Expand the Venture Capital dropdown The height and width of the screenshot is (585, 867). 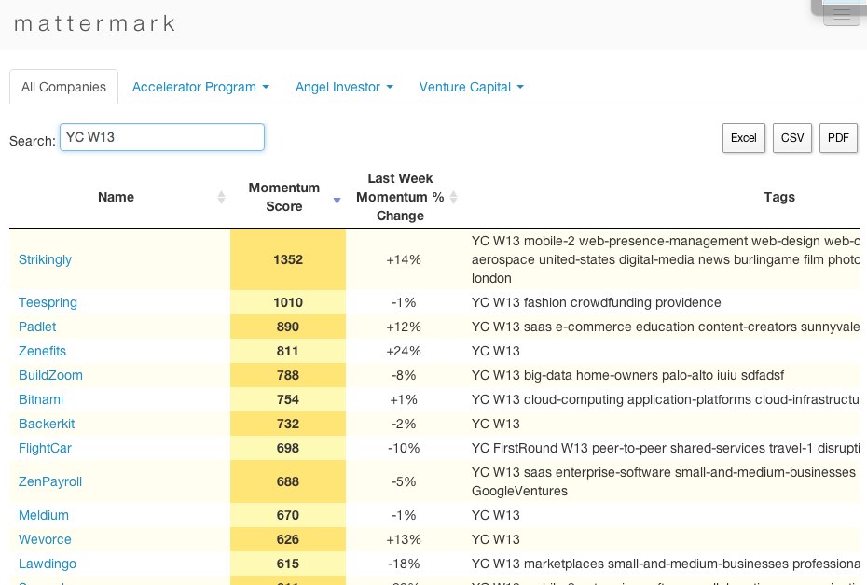click(x=471, y=87)
